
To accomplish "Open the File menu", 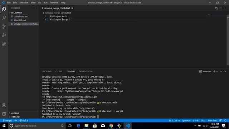I will click(9, 3).
